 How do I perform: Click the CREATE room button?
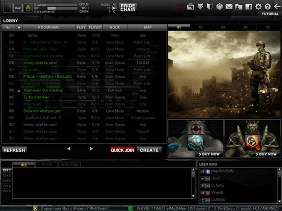(x=149, y=150)
